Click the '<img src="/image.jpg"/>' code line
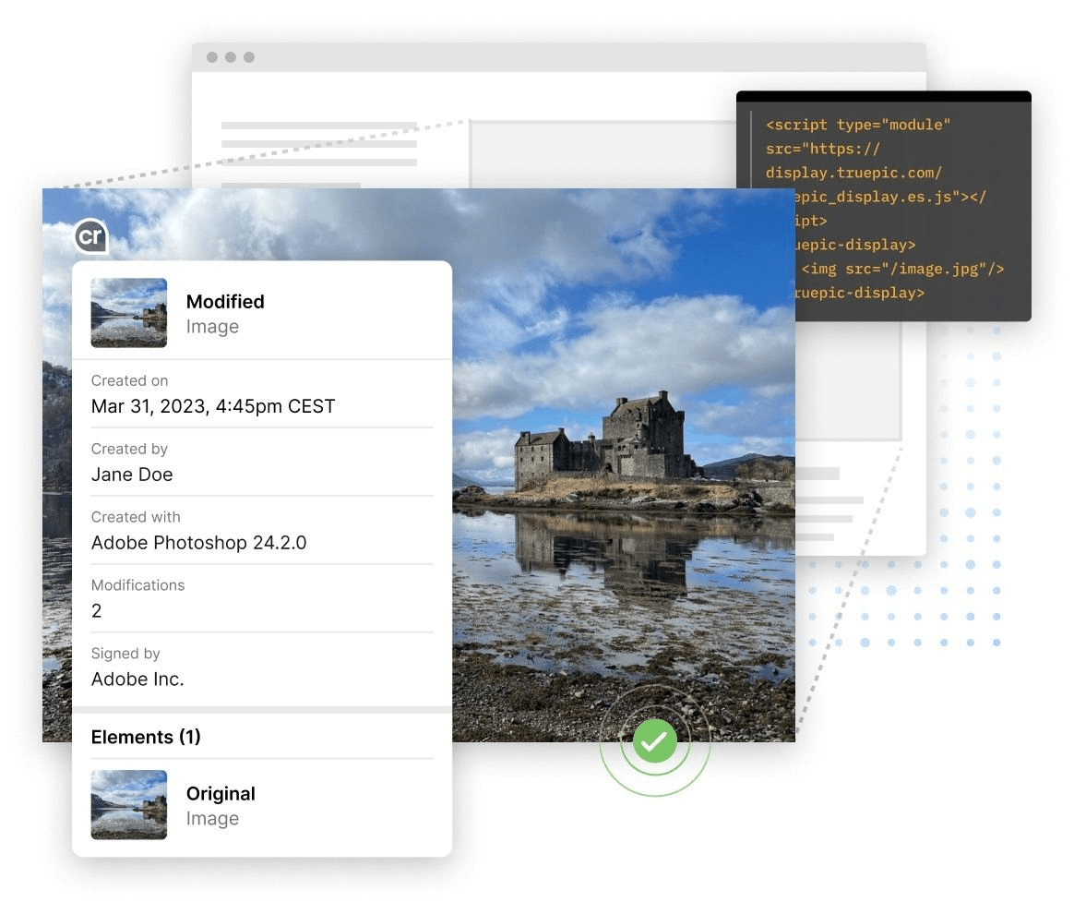Image resolution: width=1074 pixels, height=902 pixels. pyautogui.click(x=901, y=269)
